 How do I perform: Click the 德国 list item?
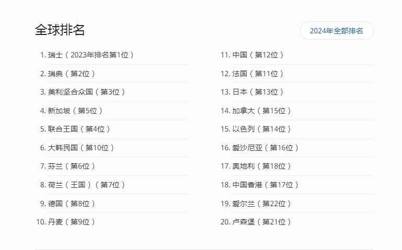tap(72, 204)
